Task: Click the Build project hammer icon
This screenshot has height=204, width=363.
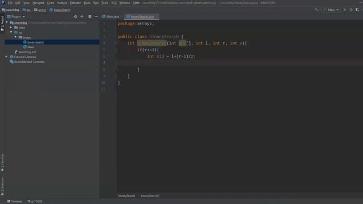Action: tap(316, 10)
